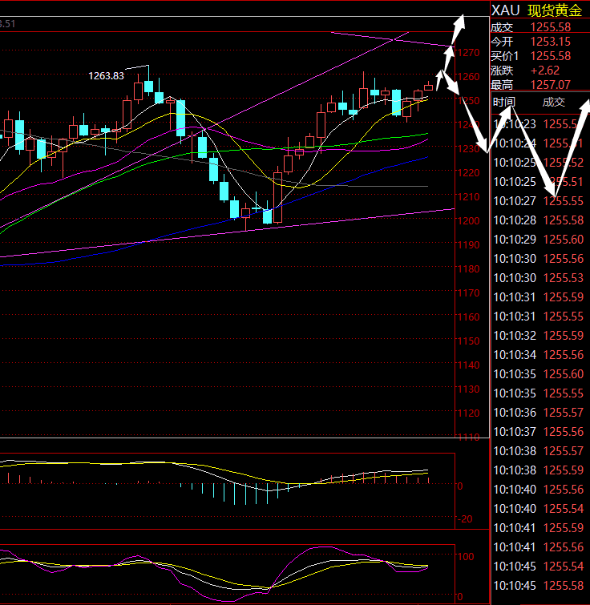Select tick row 10:10:45 priced 1255.58
This screenshot has width=590, height=605.
539,585
